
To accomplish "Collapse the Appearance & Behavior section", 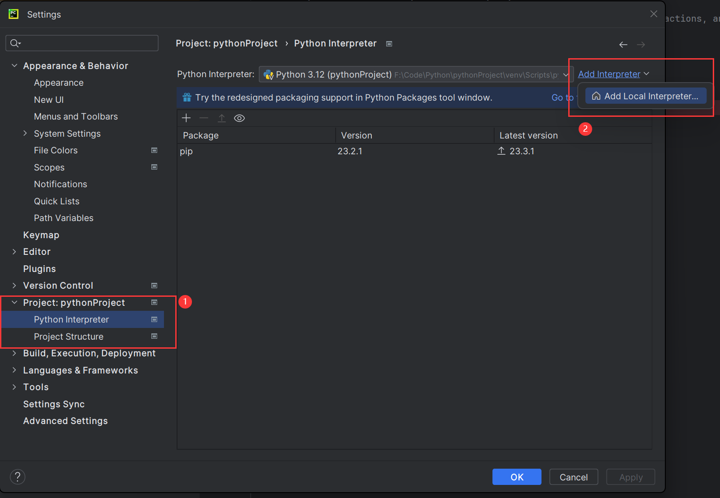I will [x=14, y=66].
